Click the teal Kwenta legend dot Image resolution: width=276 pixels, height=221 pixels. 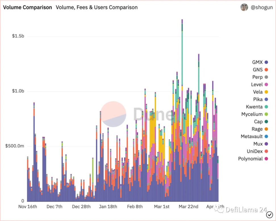[266, 107]
